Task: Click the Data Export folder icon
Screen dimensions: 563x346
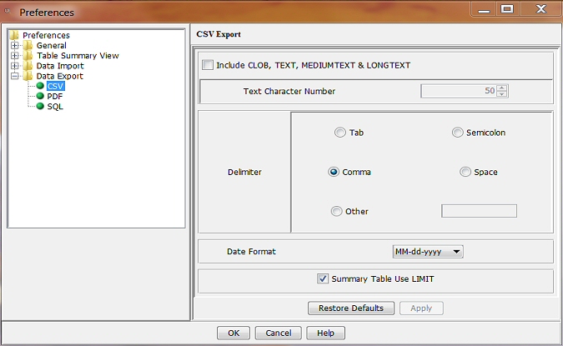Action: pyautogui.click(x=28, y=76)
